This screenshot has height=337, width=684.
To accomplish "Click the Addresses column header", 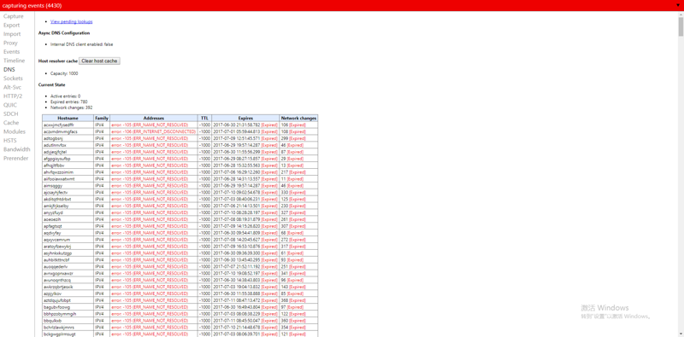I will (x=154, y=118).
